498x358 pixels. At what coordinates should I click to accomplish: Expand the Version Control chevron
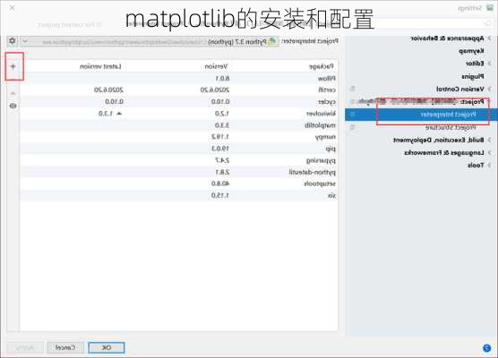(x=489, y=89)
